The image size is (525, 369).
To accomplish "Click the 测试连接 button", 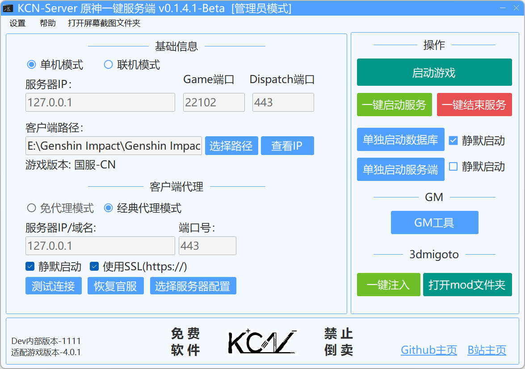I will 54,285.
